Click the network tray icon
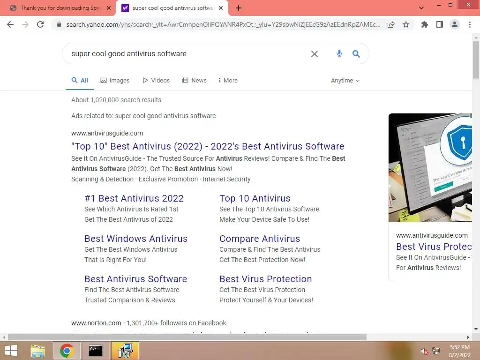 click(436, 351)
